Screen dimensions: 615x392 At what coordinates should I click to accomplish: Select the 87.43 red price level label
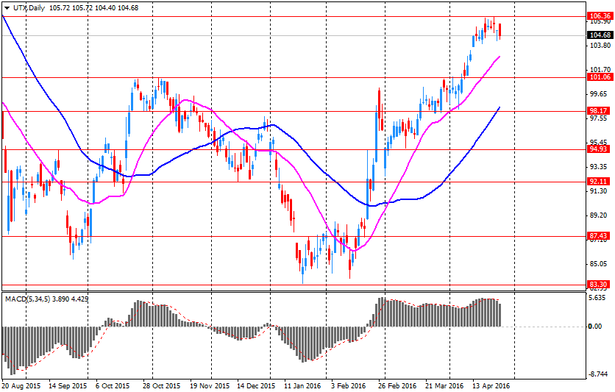[x=600, y=235]
